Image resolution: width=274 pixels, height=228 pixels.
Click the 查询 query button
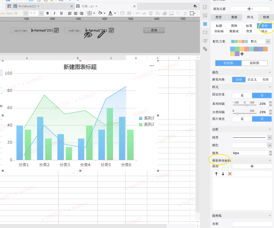[154, 30]
